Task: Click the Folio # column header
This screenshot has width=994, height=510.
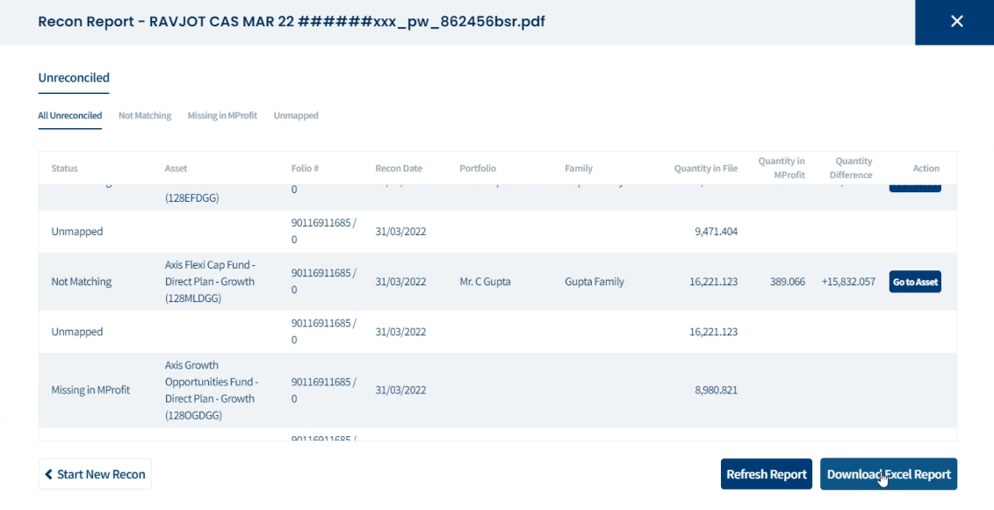Action: 305,169
